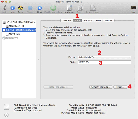
Task: Open the Partition tab
Action: point(88,21)
